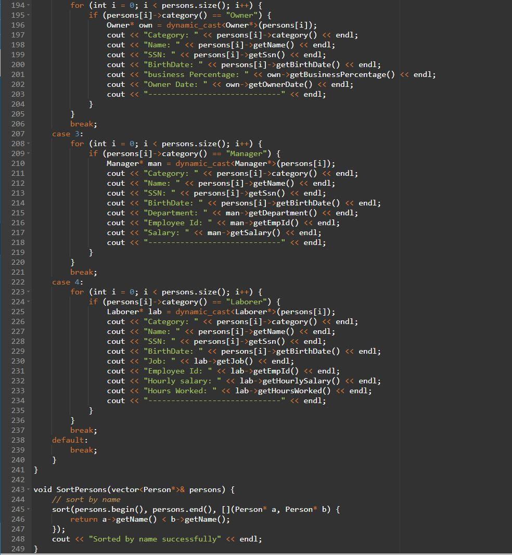Collapse the for loop fold at line 223

(x=28, y=292)
